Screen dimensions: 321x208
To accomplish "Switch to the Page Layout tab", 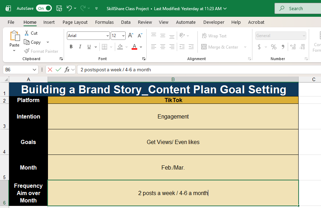I will tap(75, 22).
